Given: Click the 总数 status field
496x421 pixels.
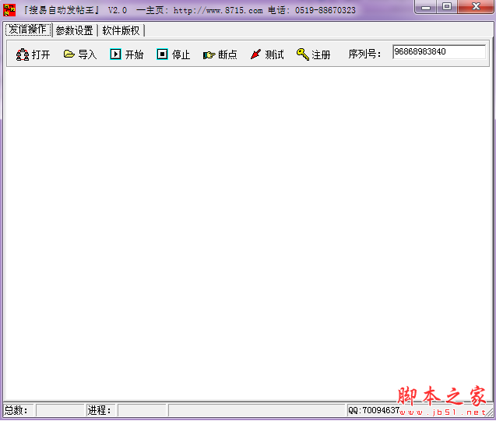Looking at the screenshot, I should coord(60,410).
